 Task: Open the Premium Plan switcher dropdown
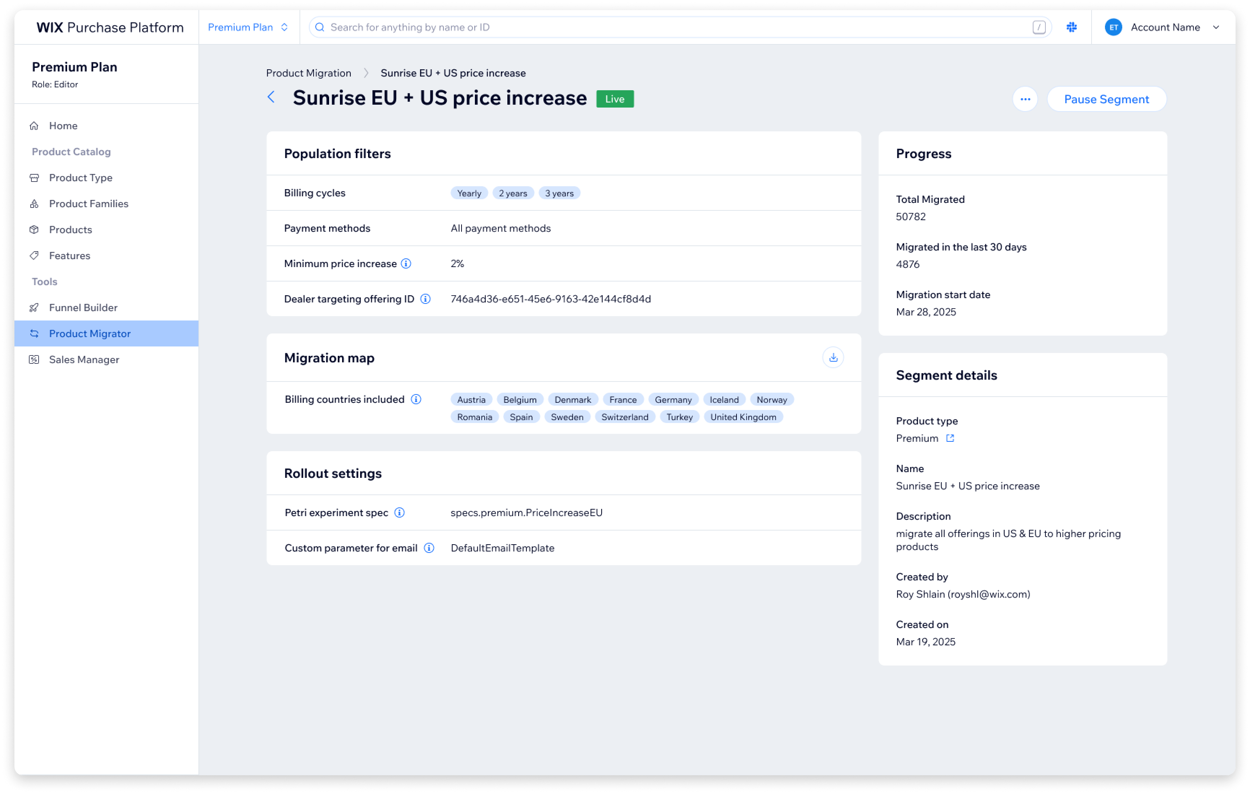(248, 27)
